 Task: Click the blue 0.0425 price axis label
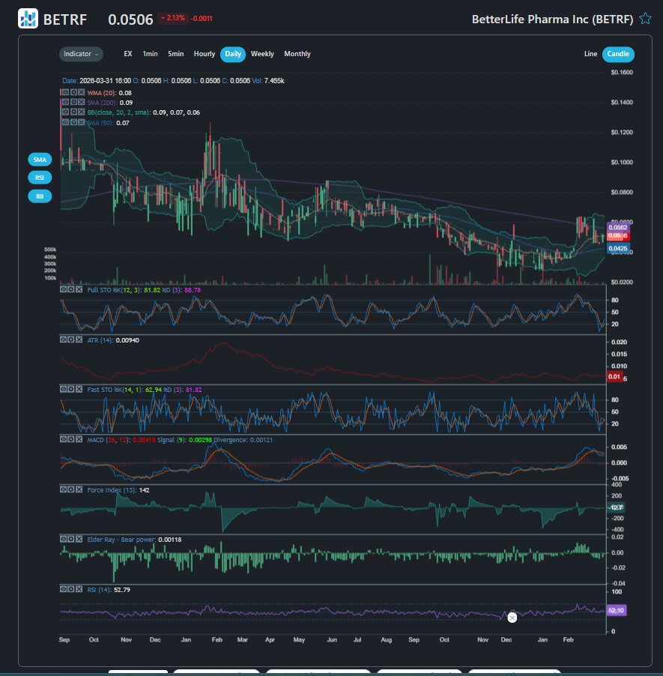[x=618, y=248]
